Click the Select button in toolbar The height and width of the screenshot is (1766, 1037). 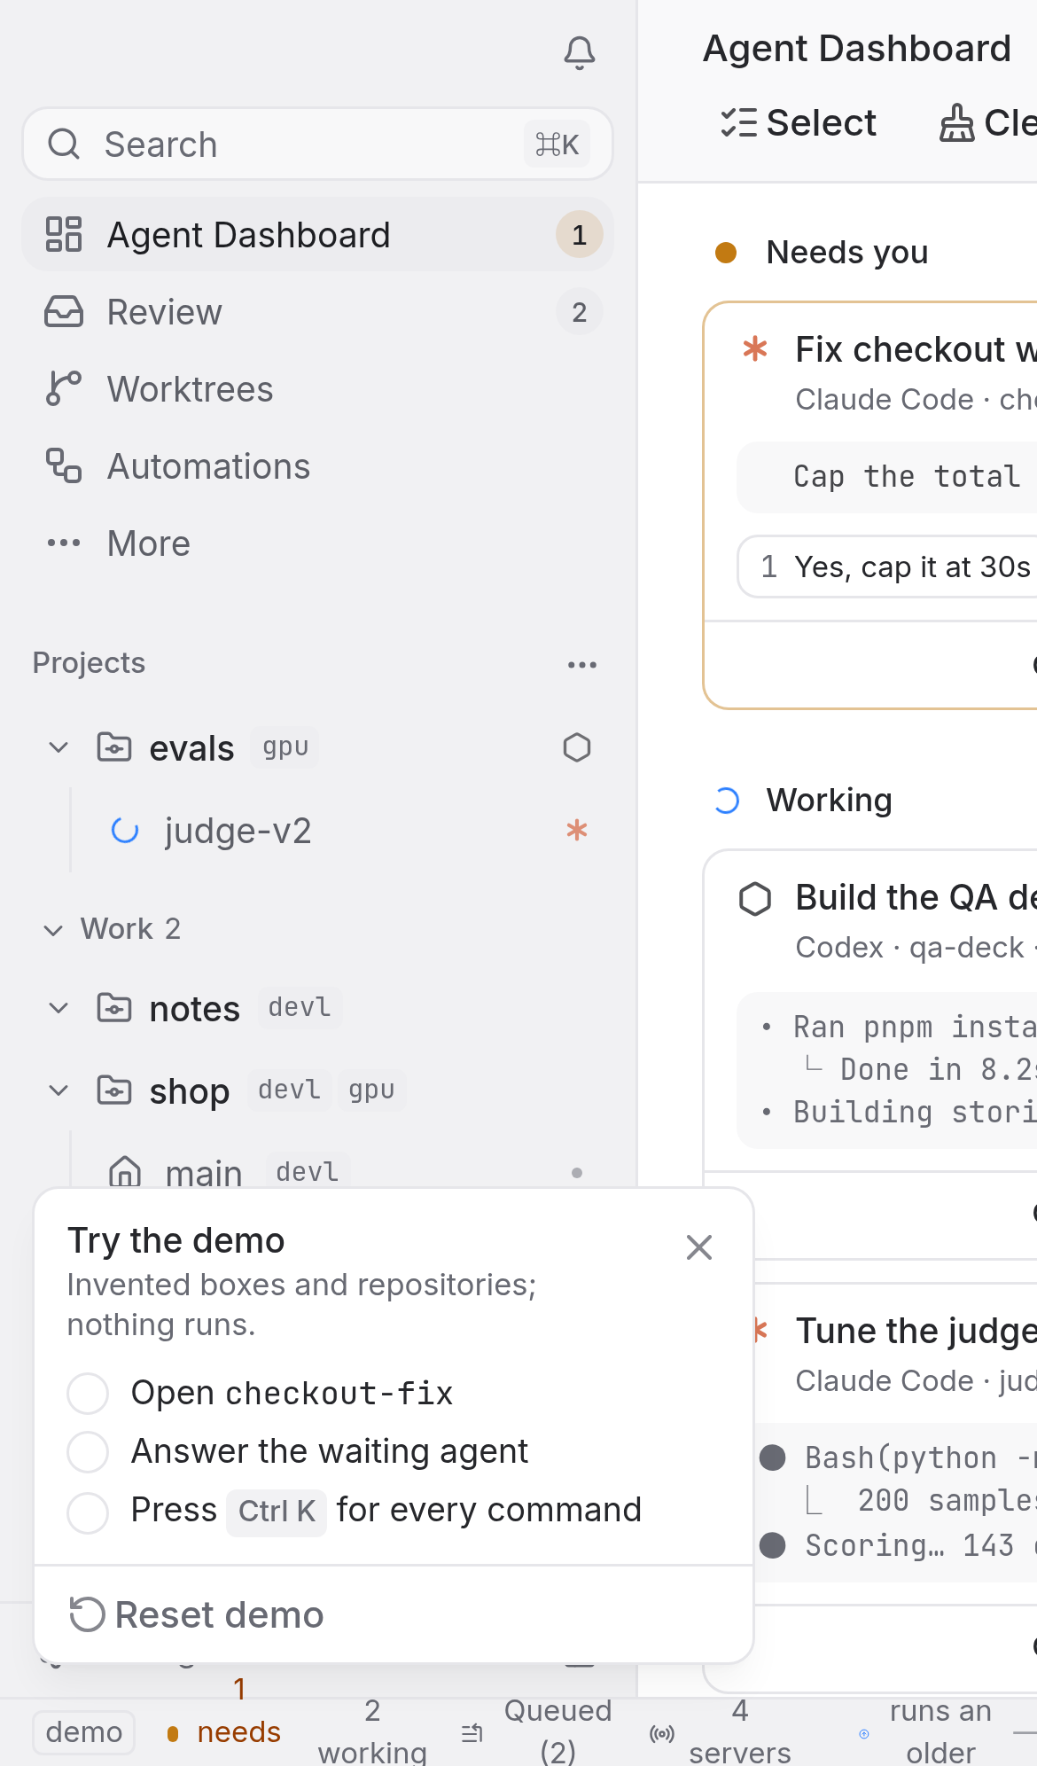799,123
